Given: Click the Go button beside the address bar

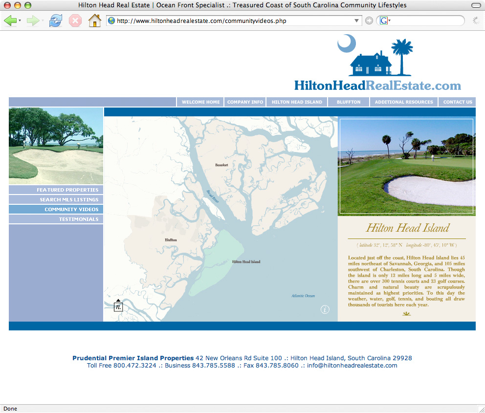Looking at the screenshot, I should [369, 21].
